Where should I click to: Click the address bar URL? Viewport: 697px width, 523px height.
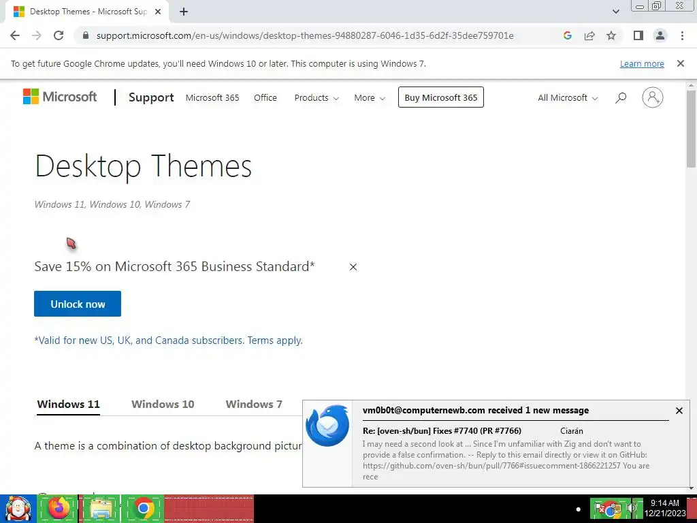coord(305,35)
